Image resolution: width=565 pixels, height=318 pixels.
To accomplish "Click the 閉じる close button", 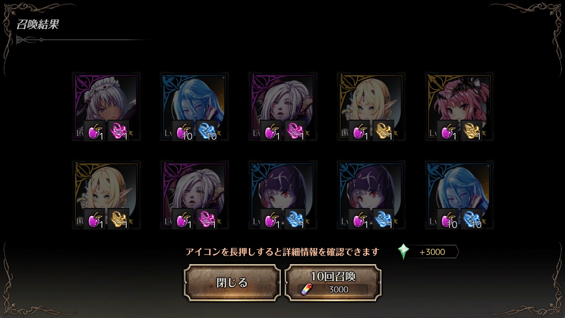I will [232, 283].
